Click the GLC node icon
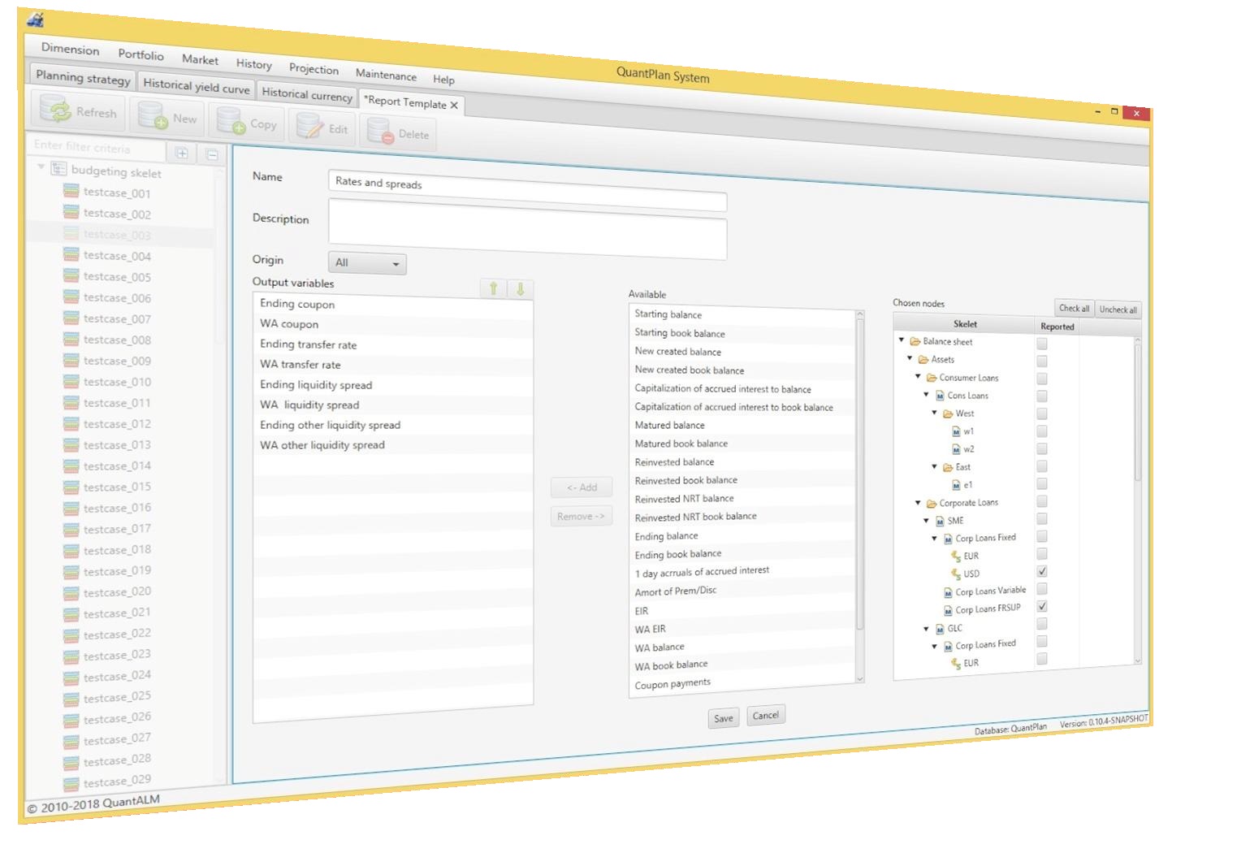The height and width of the screenshot is (853, 1250). point(940,629)
